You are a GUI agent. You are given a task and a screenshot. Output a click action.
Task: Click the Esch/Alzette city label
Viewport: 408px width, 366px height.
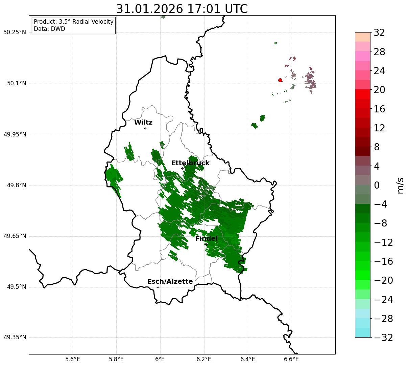pyautogui.click(x=170, y=282)
